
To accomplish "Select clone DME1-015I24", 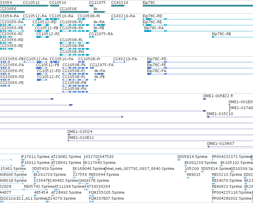I will coord(80,132).
